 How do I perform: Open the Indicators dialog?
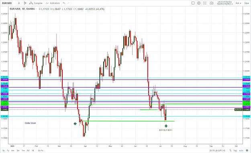pos(53,3)
